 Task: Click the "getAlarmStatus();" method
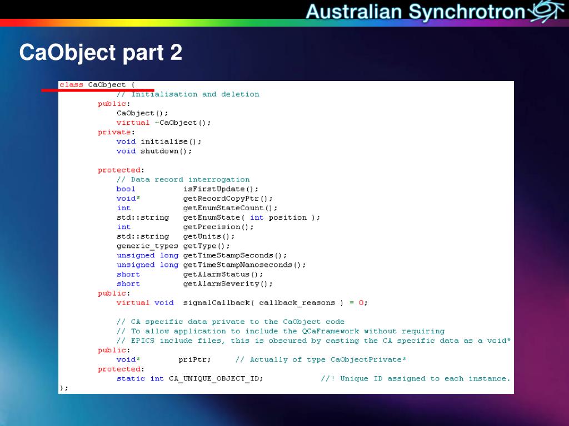223,275
